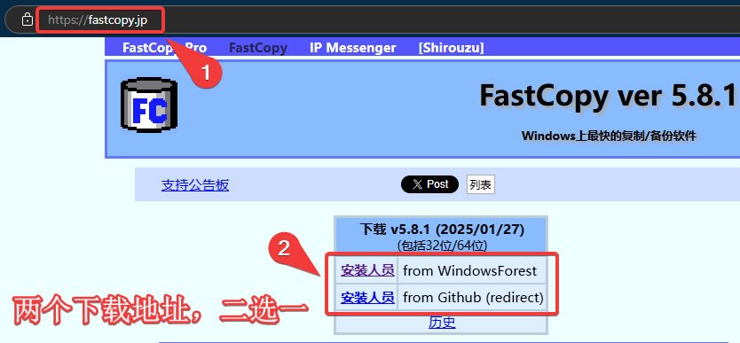Click the from WindowsForest cell text
The image size is (740, 343).
pos(470,271)
